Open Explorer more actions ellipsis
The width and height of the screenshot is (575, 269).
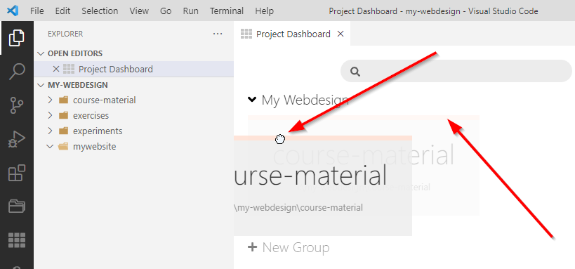click(x=218, y=34)
